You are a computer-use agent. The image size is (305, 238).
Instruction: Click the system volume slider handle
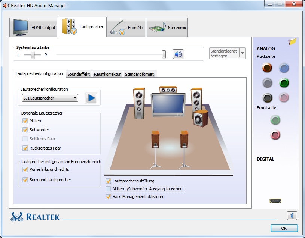164,54
